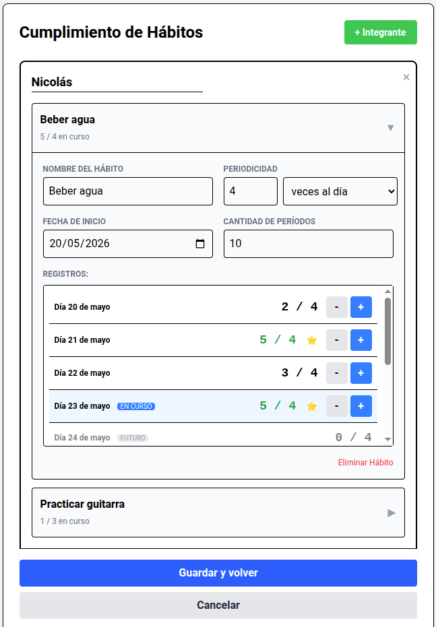Focus the Nombre del hábito text field
The image size is (436, 627).
[128, 191]
